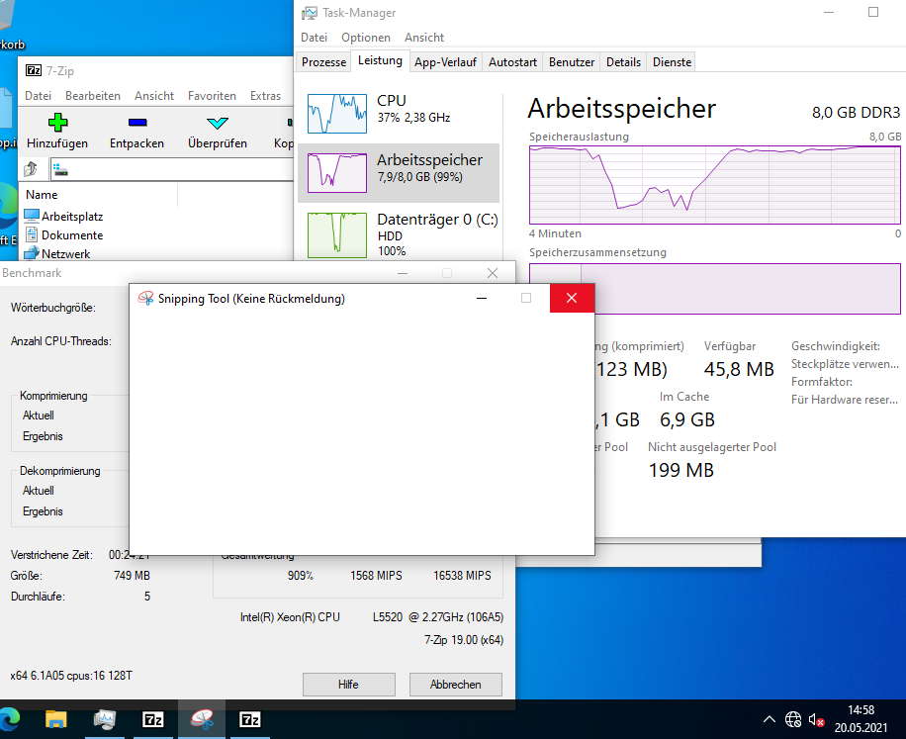Open the Datei menu in 7-Zip
This screenshot has width=906, height=739.
pos(39,96)
